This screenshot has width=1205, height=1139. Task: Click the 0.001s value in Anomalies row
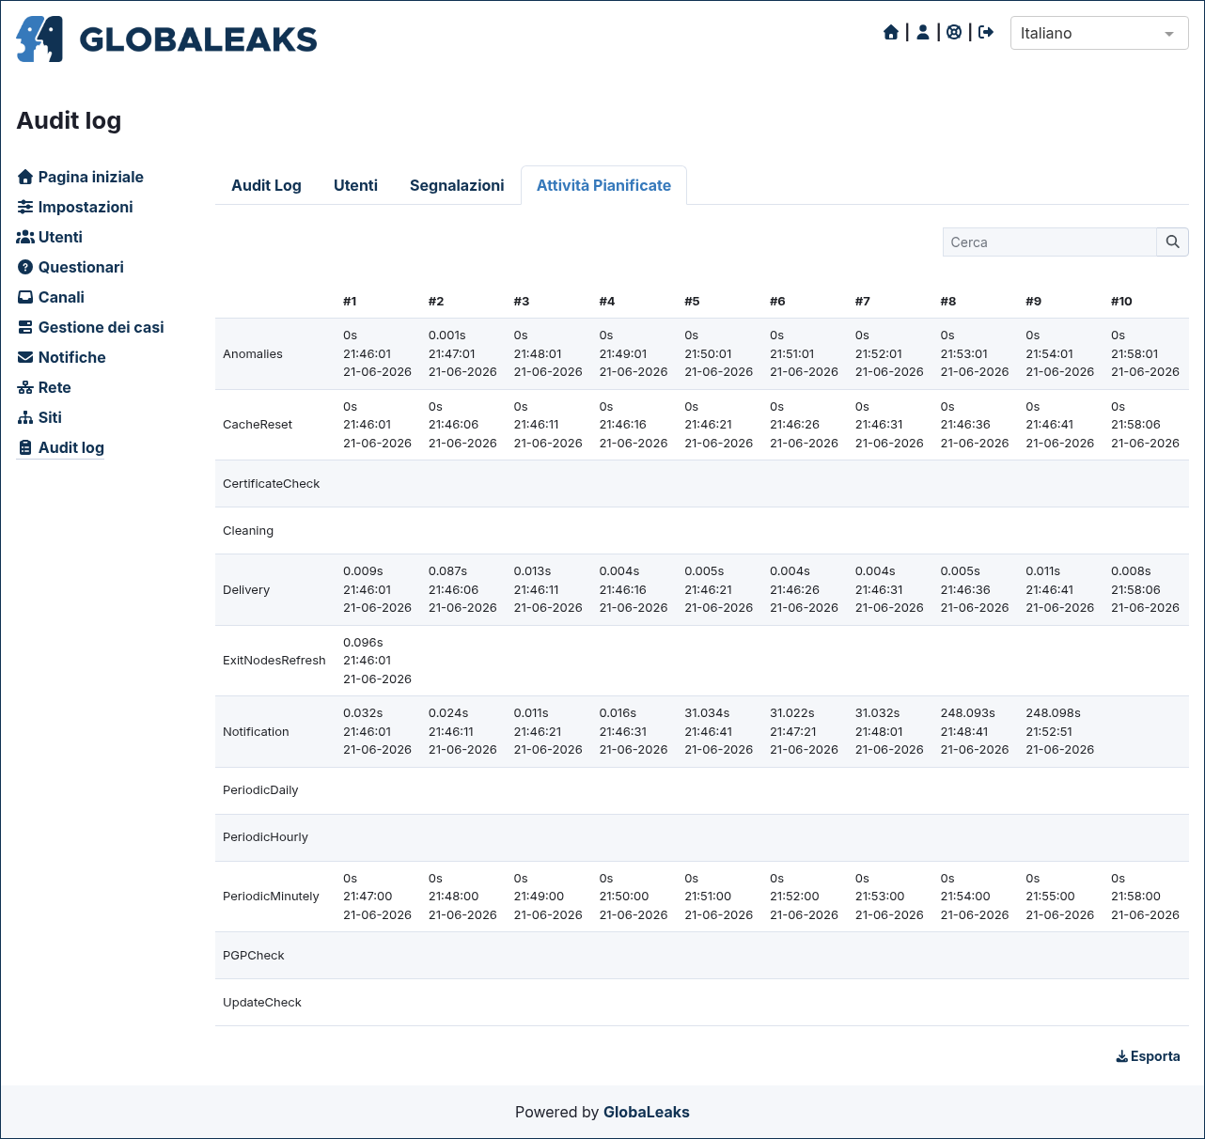(x=447, y=335)
